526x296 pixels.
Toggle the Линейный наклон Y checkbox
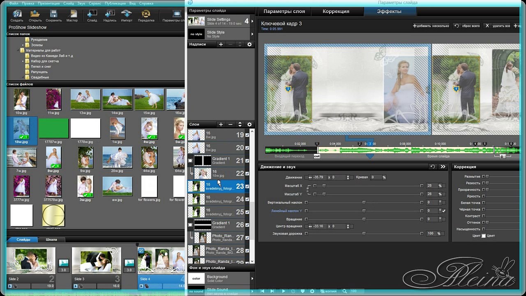444,211
